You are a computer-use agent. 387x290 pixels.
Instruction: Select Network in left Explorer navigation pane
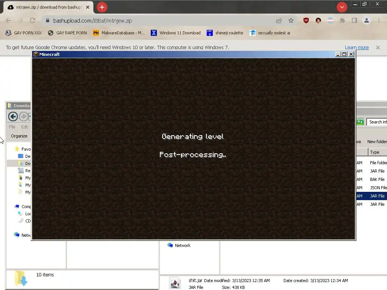[22, 235]
